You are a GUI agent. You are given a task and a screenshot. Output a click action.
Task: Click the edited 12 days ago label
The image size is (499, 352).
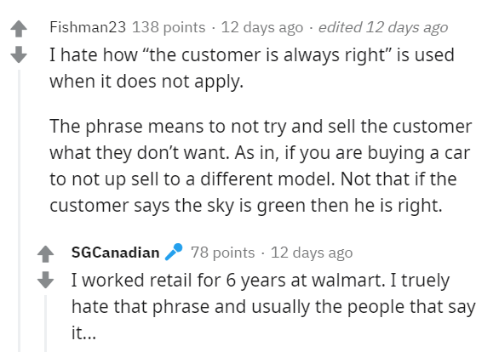[x=383, y=28]
